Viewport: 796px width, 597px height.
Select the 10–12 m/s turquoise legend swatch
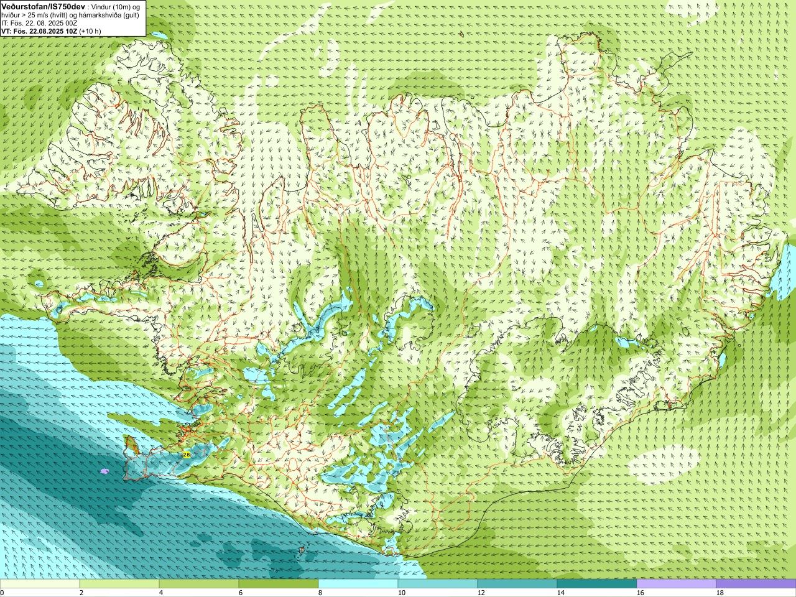pos(438,584)
